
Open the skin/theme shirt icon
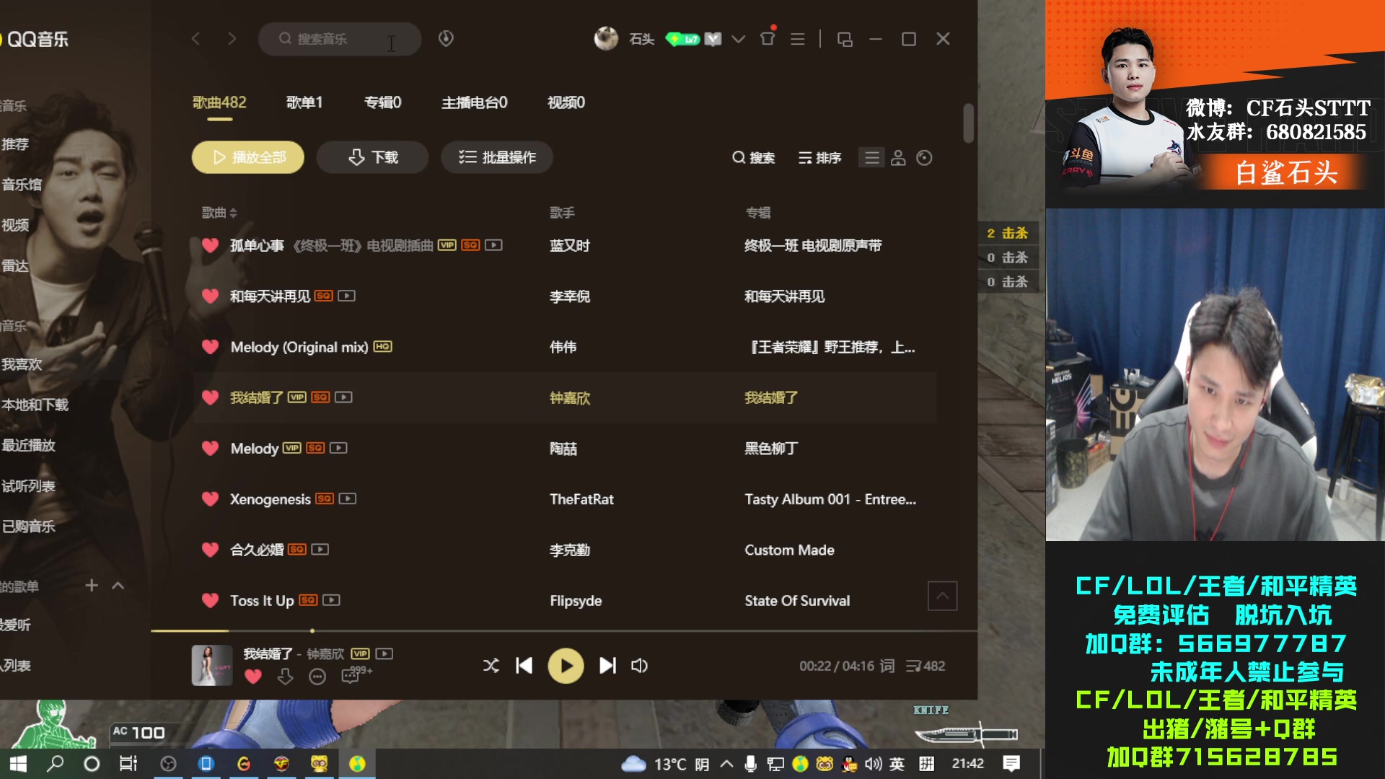768,38
